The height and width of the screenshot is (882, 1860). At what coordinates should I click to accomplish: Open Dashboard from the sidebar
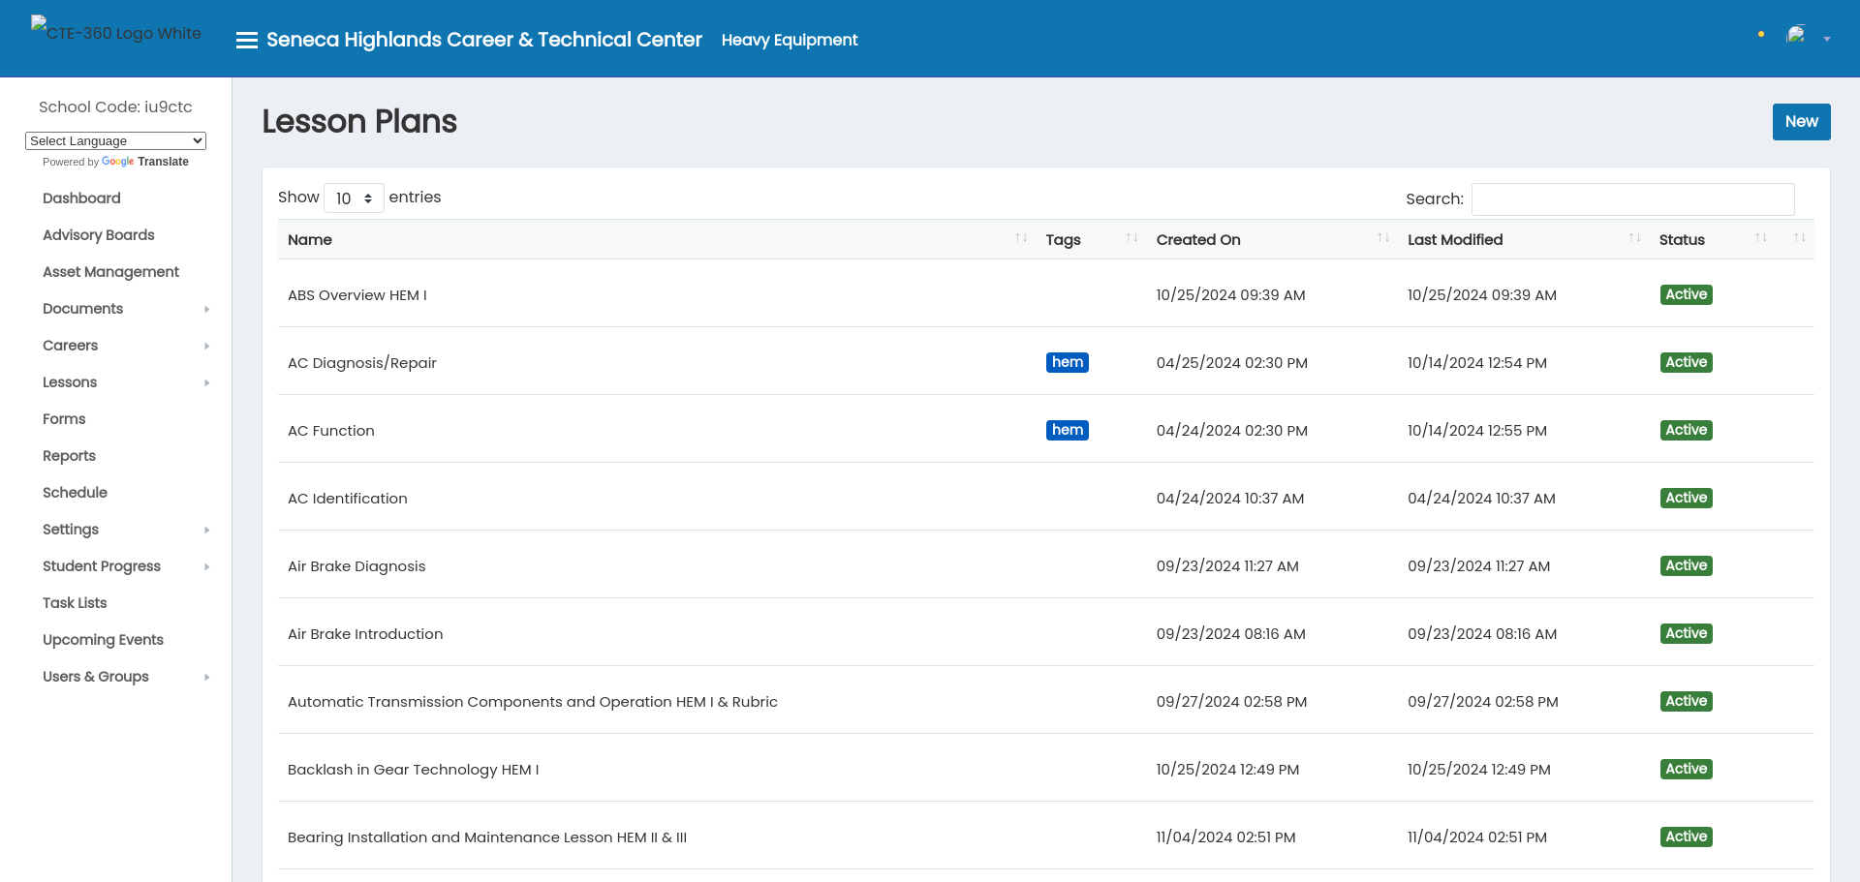[x=81, y=198]
